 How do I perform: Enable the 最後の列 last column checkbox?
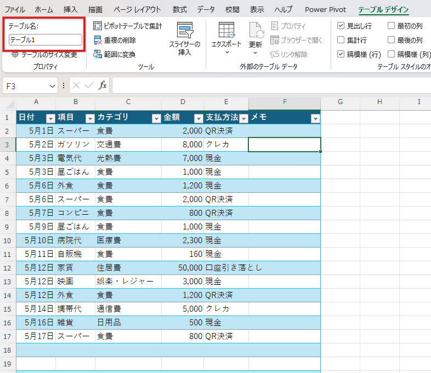click(391, 40)
